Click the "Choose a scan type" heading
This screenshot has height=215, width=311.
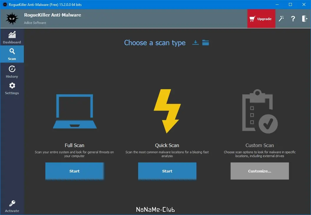155,43
